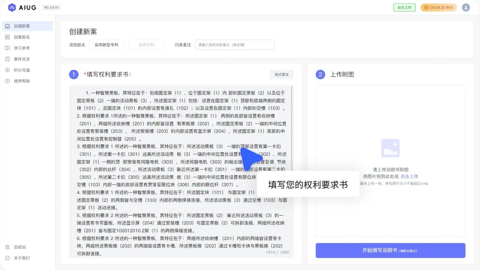Click the coin icon in points badge
Image resolution: width=480 pixels, height=270 pixels.
click(x=426, y=7)
